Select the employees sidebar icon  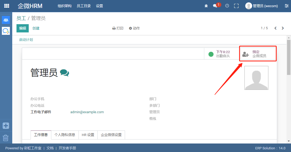pyautogui.click(x=6, y=20)
